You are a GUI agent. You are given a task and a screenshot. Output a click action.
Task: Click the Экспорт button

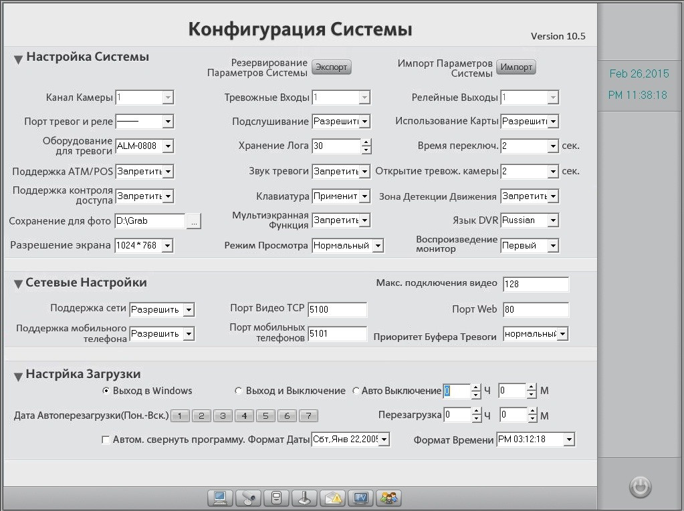(331, 67)
